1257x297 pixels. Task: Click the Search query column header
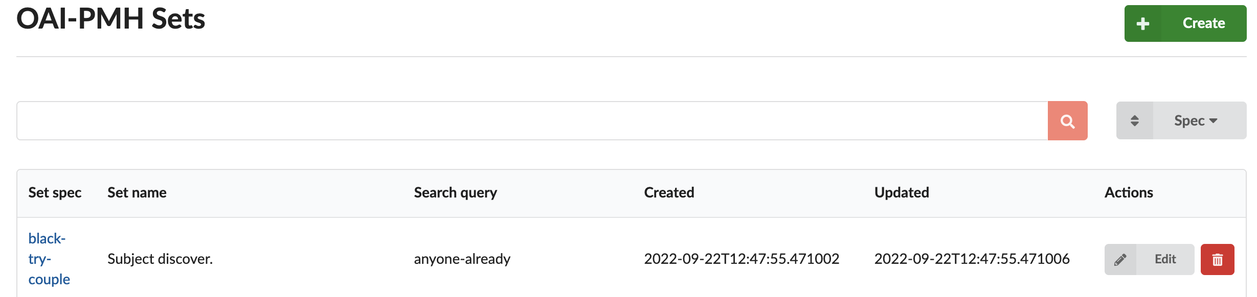click(x=455, y=192)
